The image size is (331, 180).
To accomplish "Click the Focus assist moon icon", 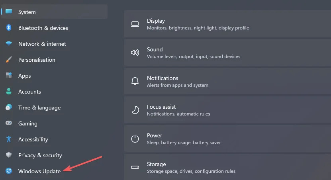I will tap(135, 110).
